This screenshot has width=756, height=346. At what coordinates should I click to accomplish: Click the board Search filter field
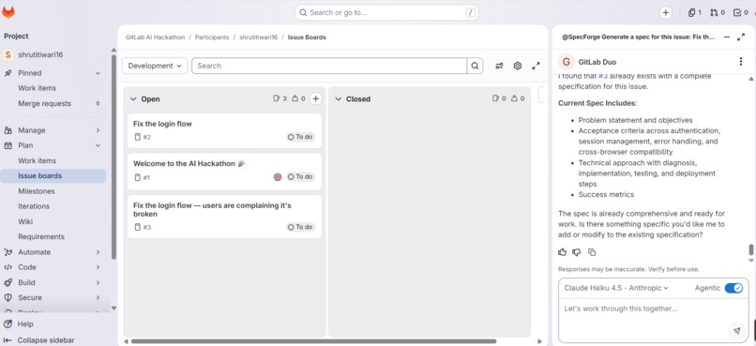[329, 66]
